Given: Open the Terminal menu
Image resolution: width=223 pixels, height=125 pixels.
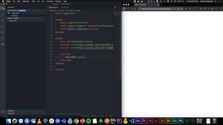Looking at the screenshot, I should [x=50, y=1].
